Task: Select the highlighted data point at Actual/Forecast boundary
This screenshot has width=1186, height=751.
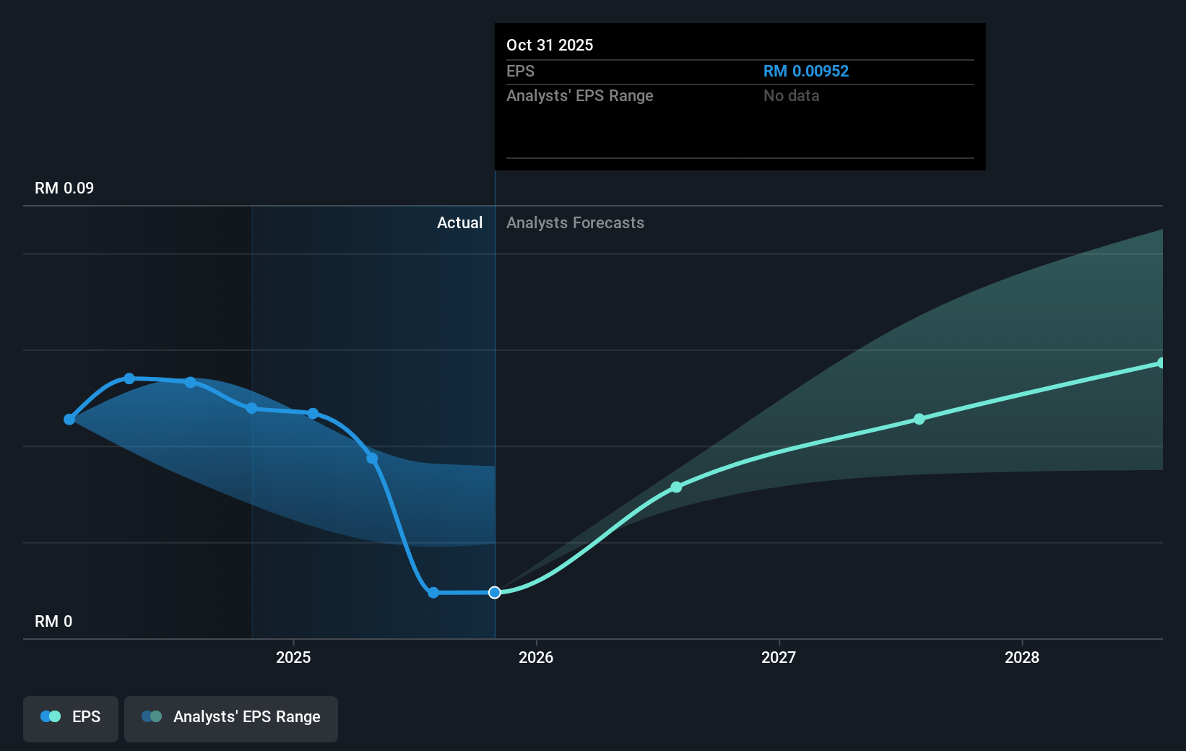Action: click(495, 592)
